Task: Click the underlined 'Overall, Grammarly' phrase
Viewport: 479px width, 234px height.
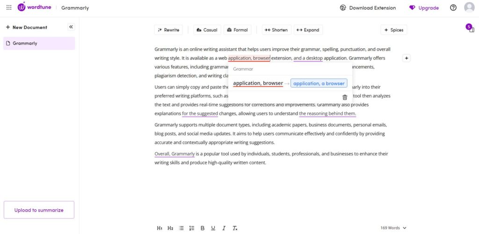Action: click(x=174, y=154)
